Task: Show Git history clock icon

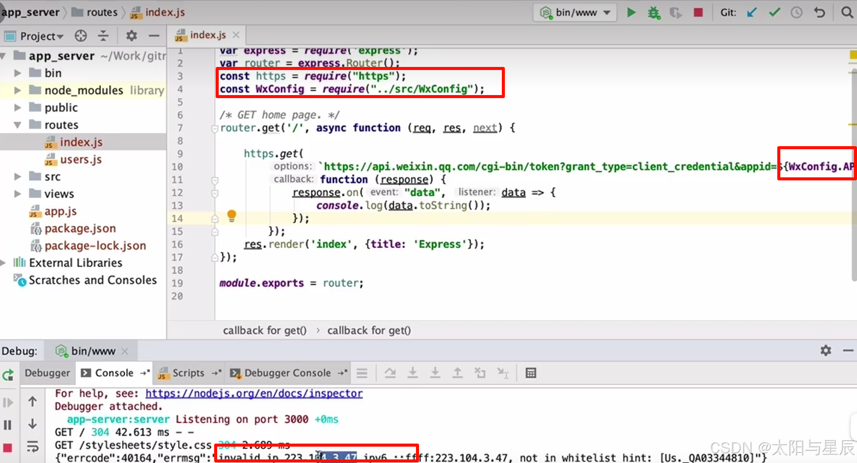Action: pos(796,12)
